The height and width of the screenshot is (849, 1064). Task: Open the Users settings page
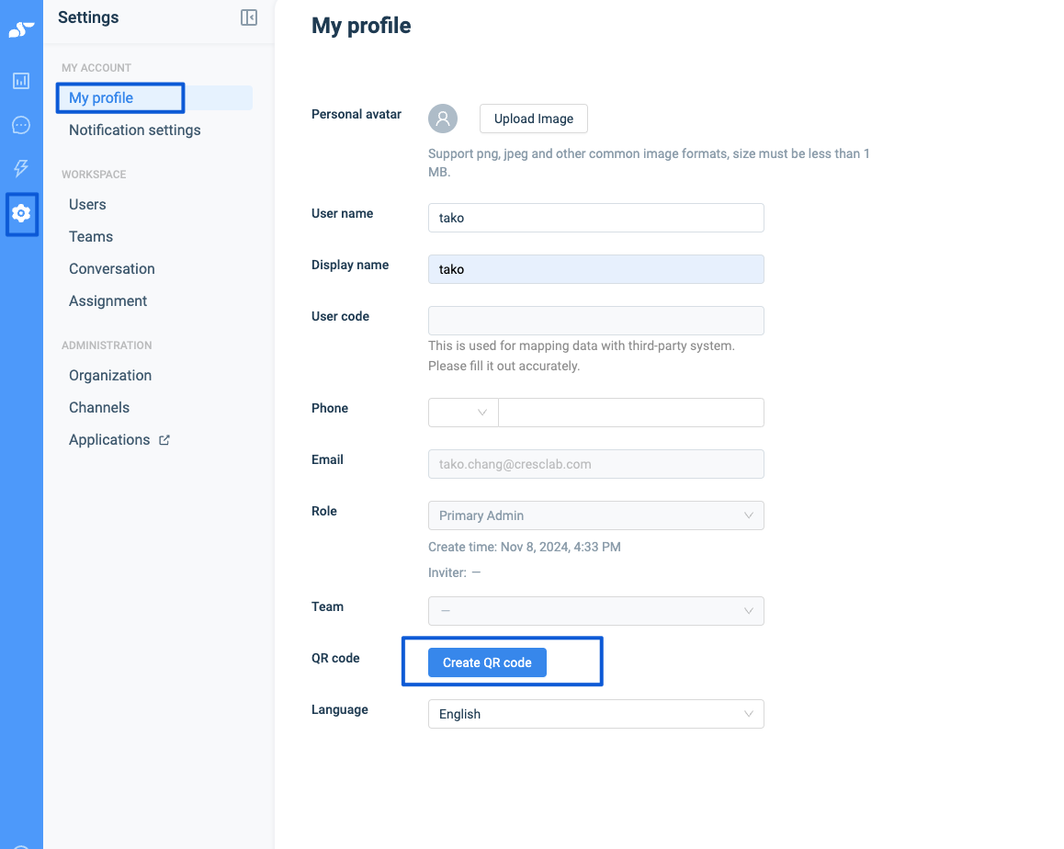click(87, 205)
